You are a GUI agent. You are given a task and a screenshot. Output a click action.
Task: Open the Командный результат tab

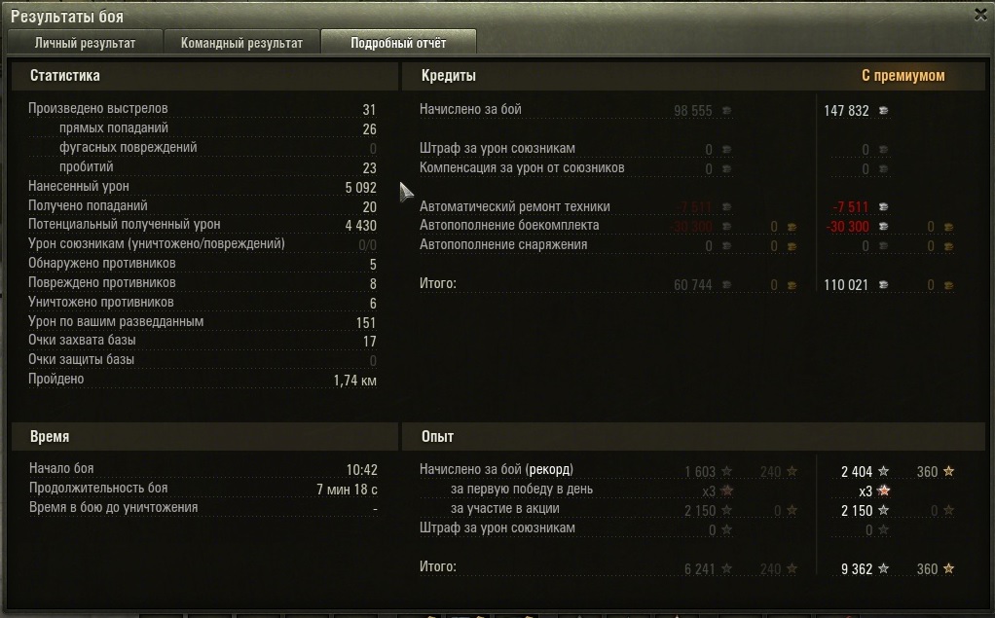241,43
